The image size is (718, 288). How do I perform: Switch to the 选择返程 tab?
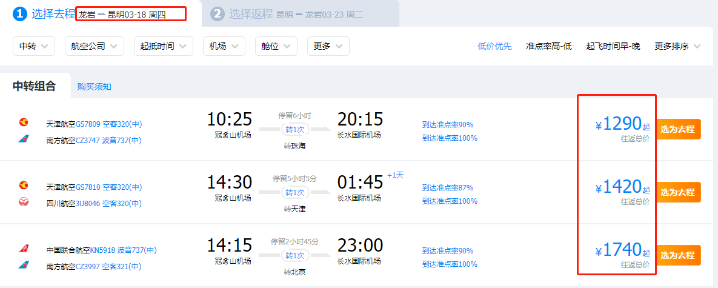[x=301, y=14]
